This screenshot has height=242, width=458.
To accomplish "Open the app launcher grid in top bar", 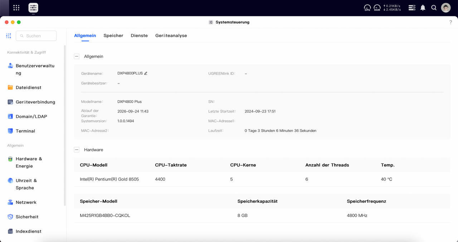I will [x=16, y=7].
